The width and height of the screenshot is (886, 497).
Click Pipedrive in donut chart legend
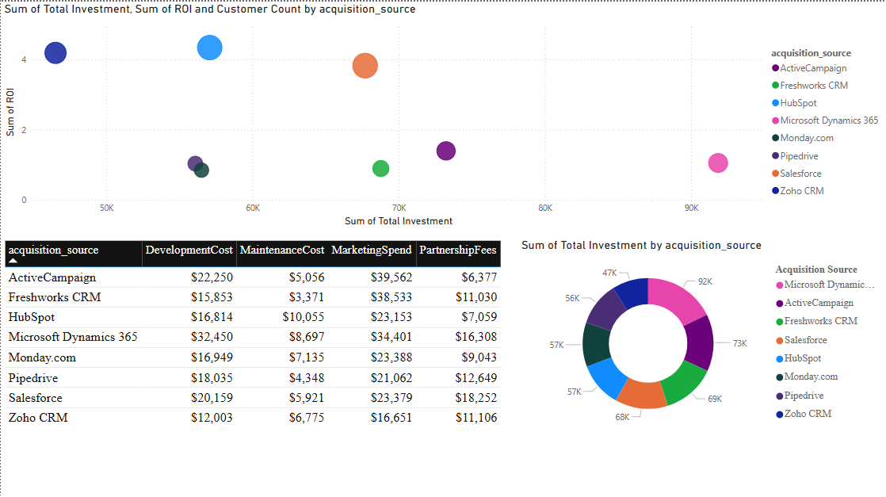[x=800, y=396]
